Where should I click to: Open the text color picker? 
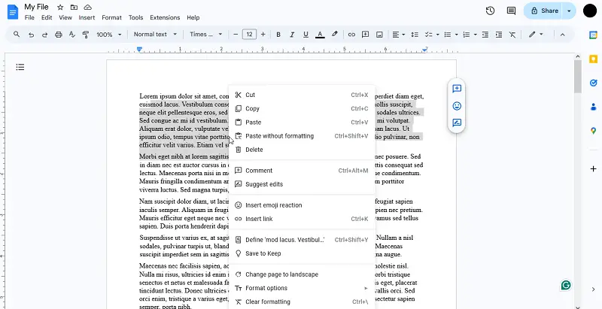[x=320, y=35]
